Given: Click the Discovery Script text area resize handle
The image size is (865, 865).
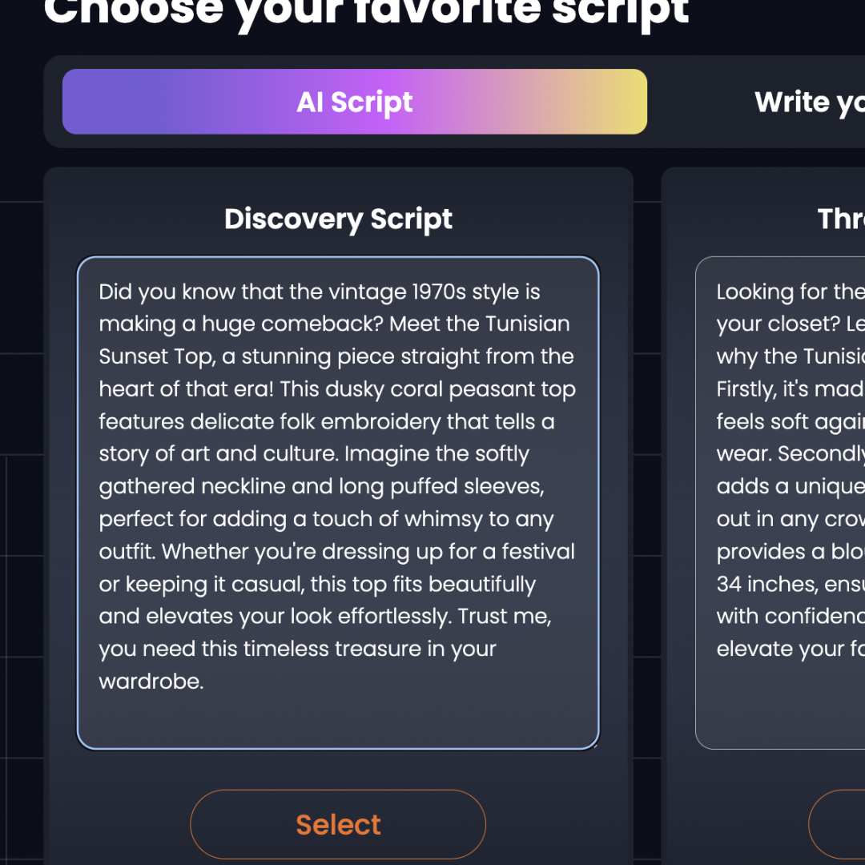Looking at the screenshot, I should pyautogui.click(x=593, y=744).
